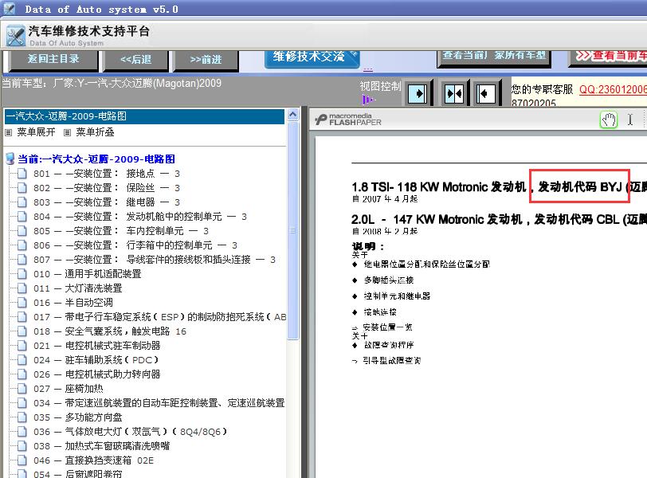647x478 pixels.
Task: Click the 控制单元和继电器 bullet text
Action: [x=397, y=296]
